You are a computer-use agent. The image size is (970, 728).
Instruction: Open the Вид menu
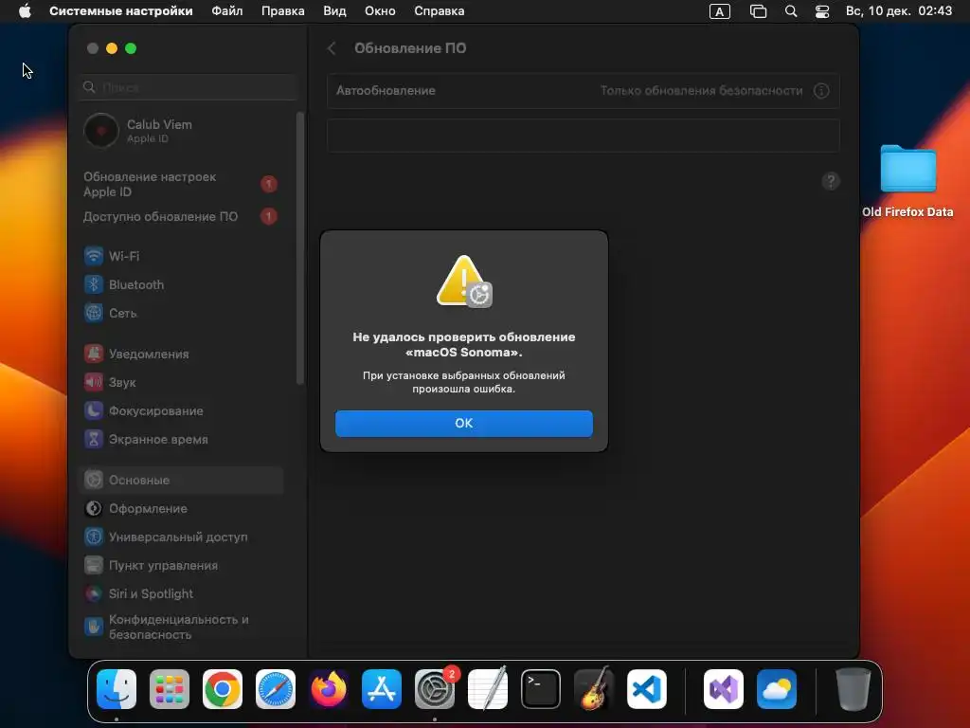pyautogui.click(x=334, y=11)
